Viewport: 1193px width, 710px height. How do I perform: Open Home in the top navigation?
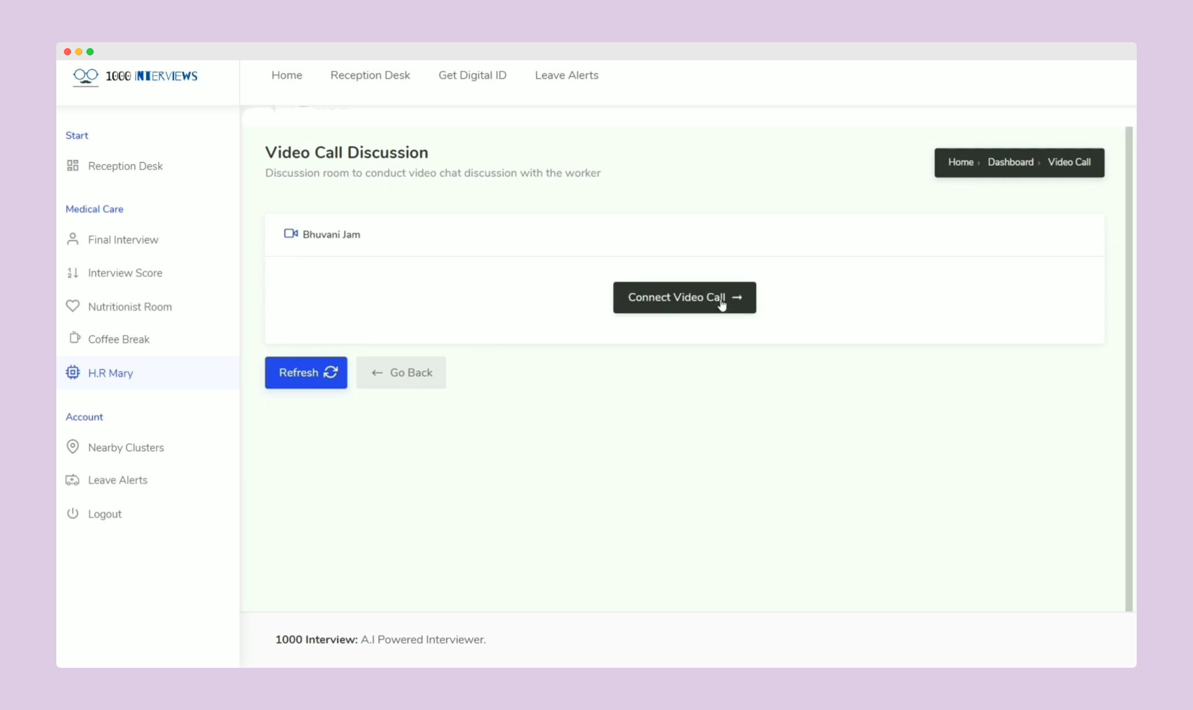[286, 75]
